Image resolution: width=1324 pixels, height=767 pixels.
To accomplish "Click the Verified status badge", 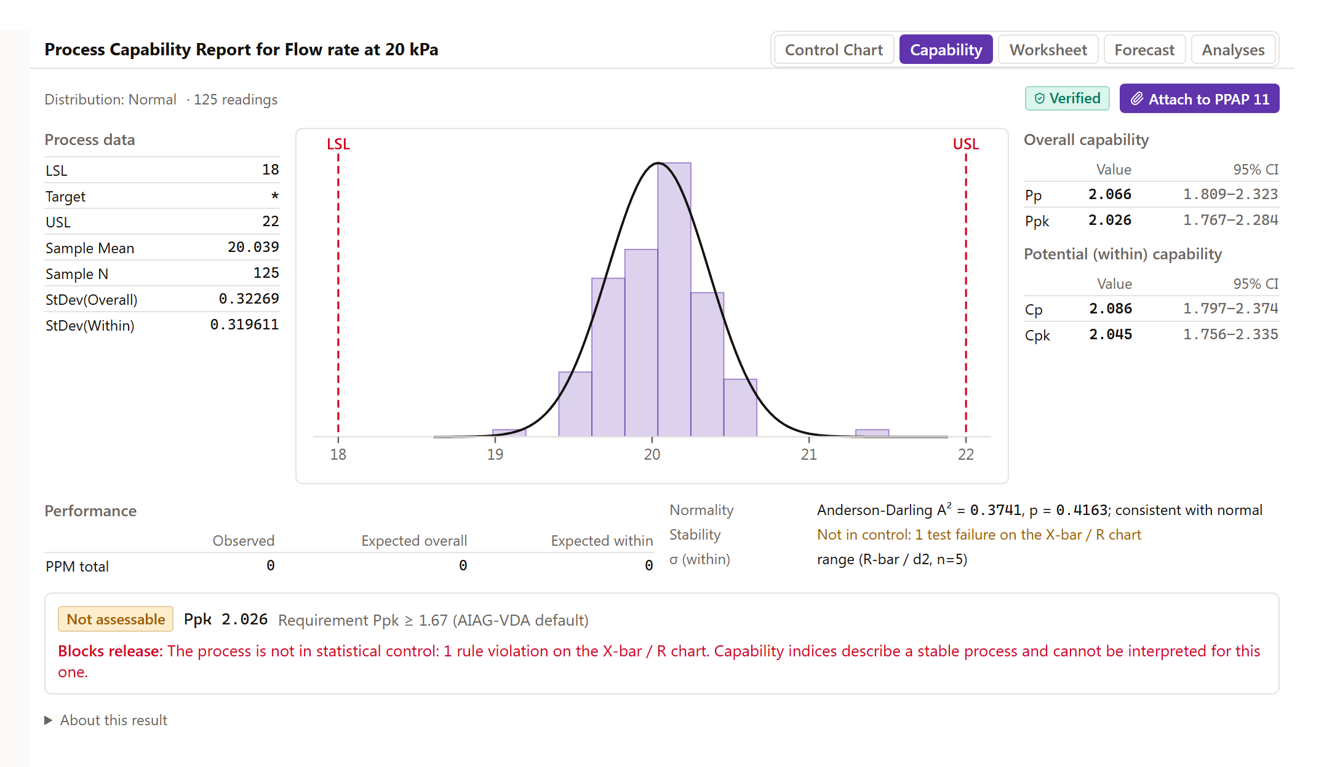I will (1067, 98).
